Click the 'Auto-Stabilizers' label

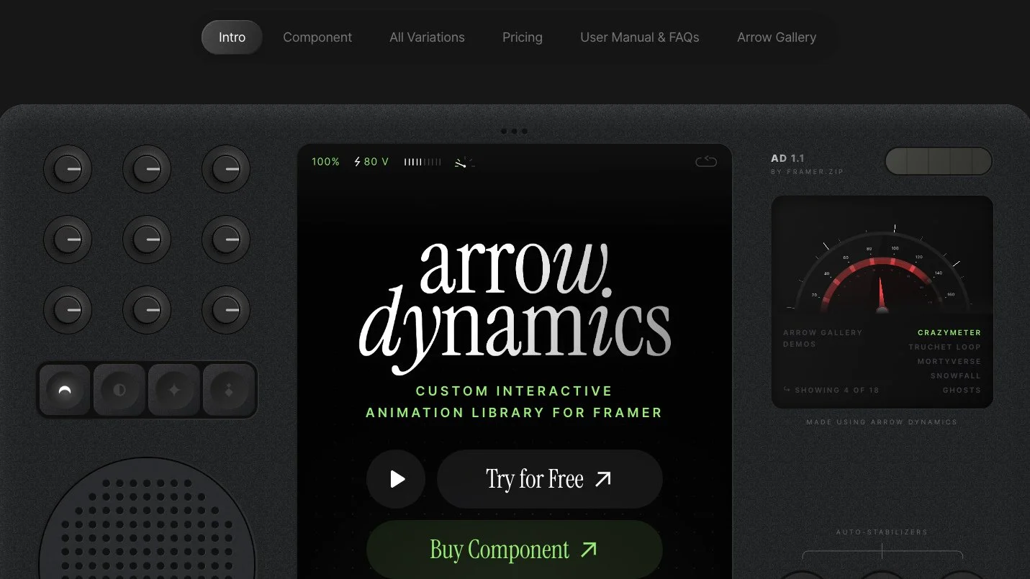[x=882, y=532]
